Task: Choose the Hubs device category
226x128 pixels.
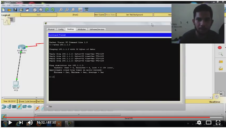Action: (x=14, y=107)
